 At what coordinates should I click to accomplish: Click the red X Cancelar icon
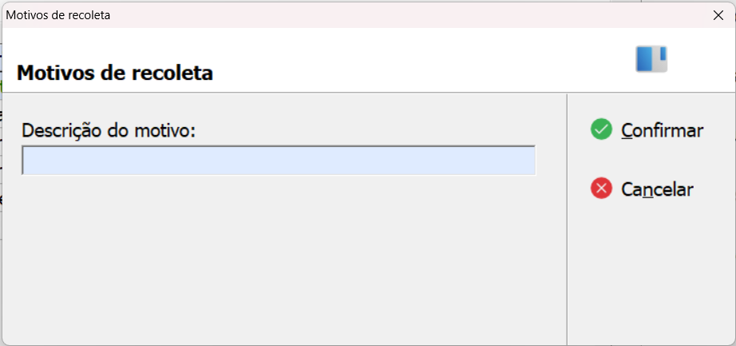coord(601,189)
